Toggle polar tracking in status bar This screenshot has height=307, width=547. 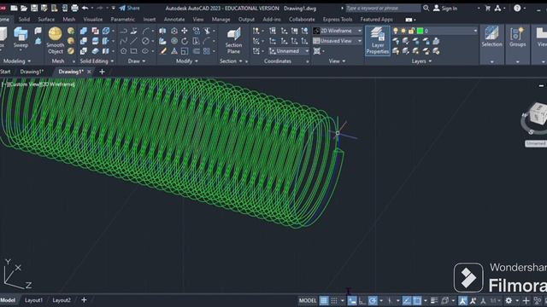pyautogui.click(x=373, y=300)
